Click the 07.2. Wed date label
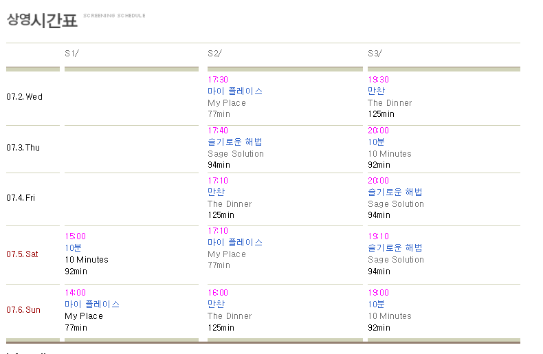Screen dimensions: 543x354 24,97
